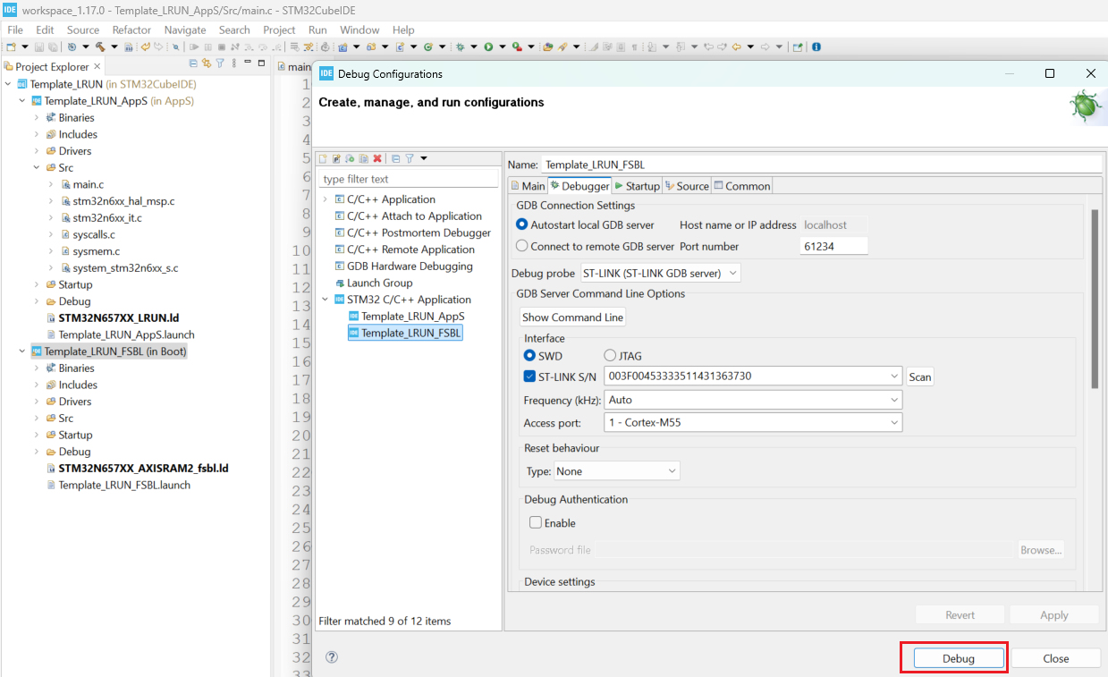Switch to the Main tab
This screenshot has height=677, width=1108.
(528, 186)
